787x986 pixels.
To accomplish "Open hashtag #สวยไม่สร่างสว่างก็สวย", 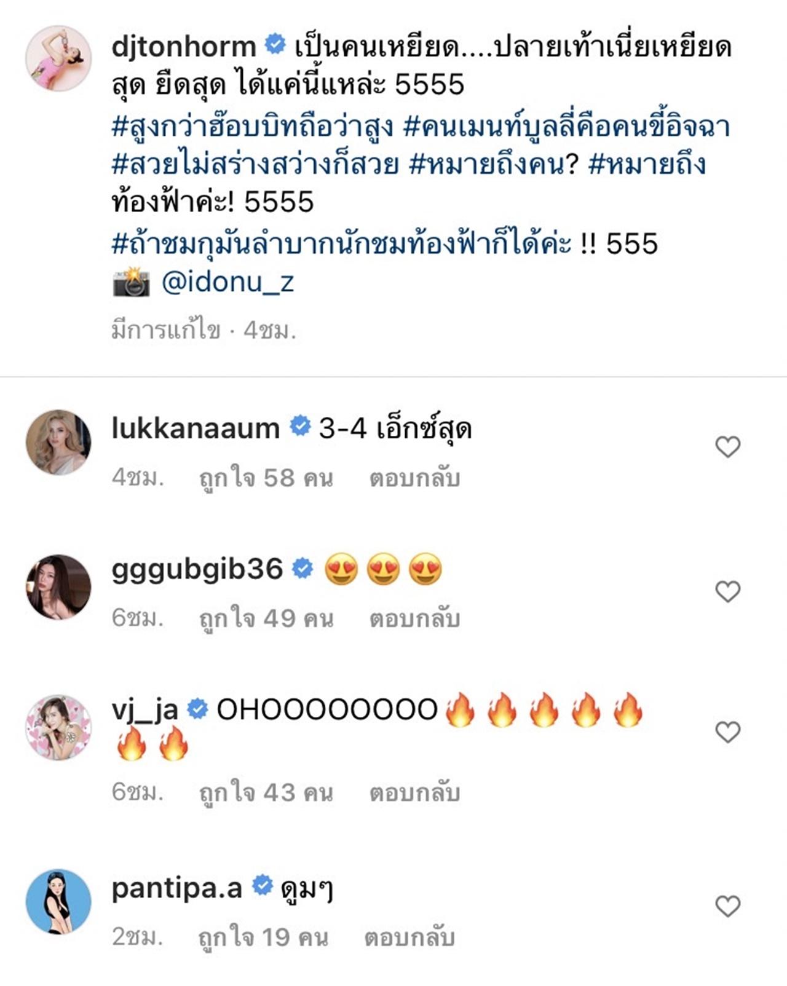I will 255,164.
